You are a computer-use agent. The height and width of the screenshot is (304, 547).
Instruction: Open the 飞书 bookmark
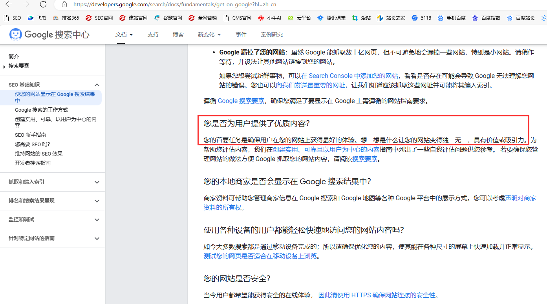pyautogui.click(x=37, y=18)
